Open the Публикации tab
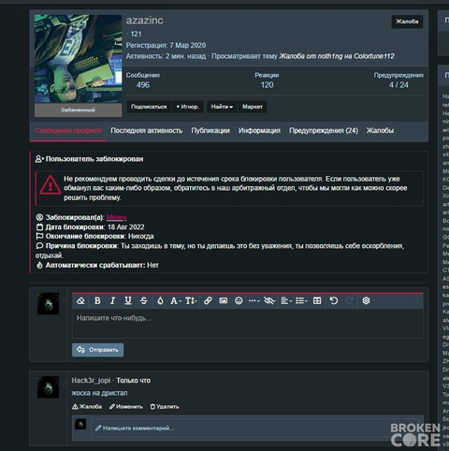Viewport: 449px width, 451px height. (210, 131)
